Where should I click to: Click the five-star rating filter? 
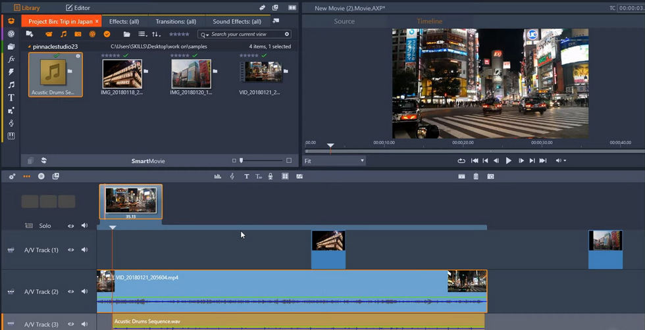tap(179, 34)
